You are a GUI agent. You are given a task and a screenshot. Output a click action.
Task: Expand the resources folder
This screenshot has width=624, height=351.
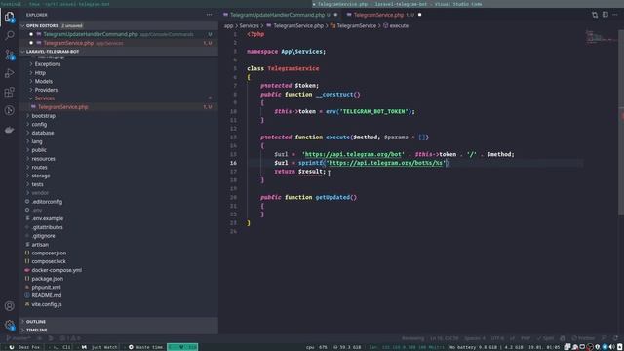pyautogui.click(x=43, y=159)
